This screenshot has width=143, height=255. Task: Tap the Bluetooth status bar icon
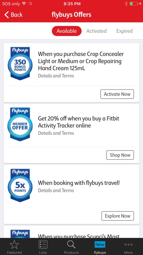coord(126,4)
